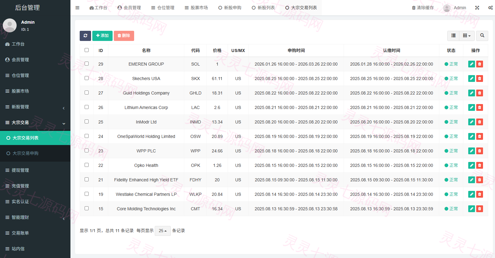Edit the EMEREN GROUP row
495x258 pixels.
(471, 64)
